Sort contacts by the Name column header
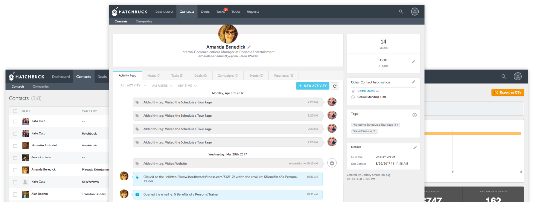533x202 pixels. point(25,111)
